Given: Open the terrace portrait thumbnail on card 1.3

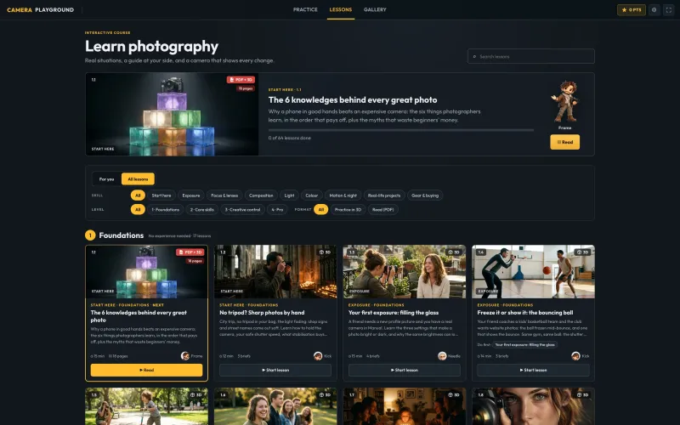Looking at the screenshot, I should click(405, 271).
